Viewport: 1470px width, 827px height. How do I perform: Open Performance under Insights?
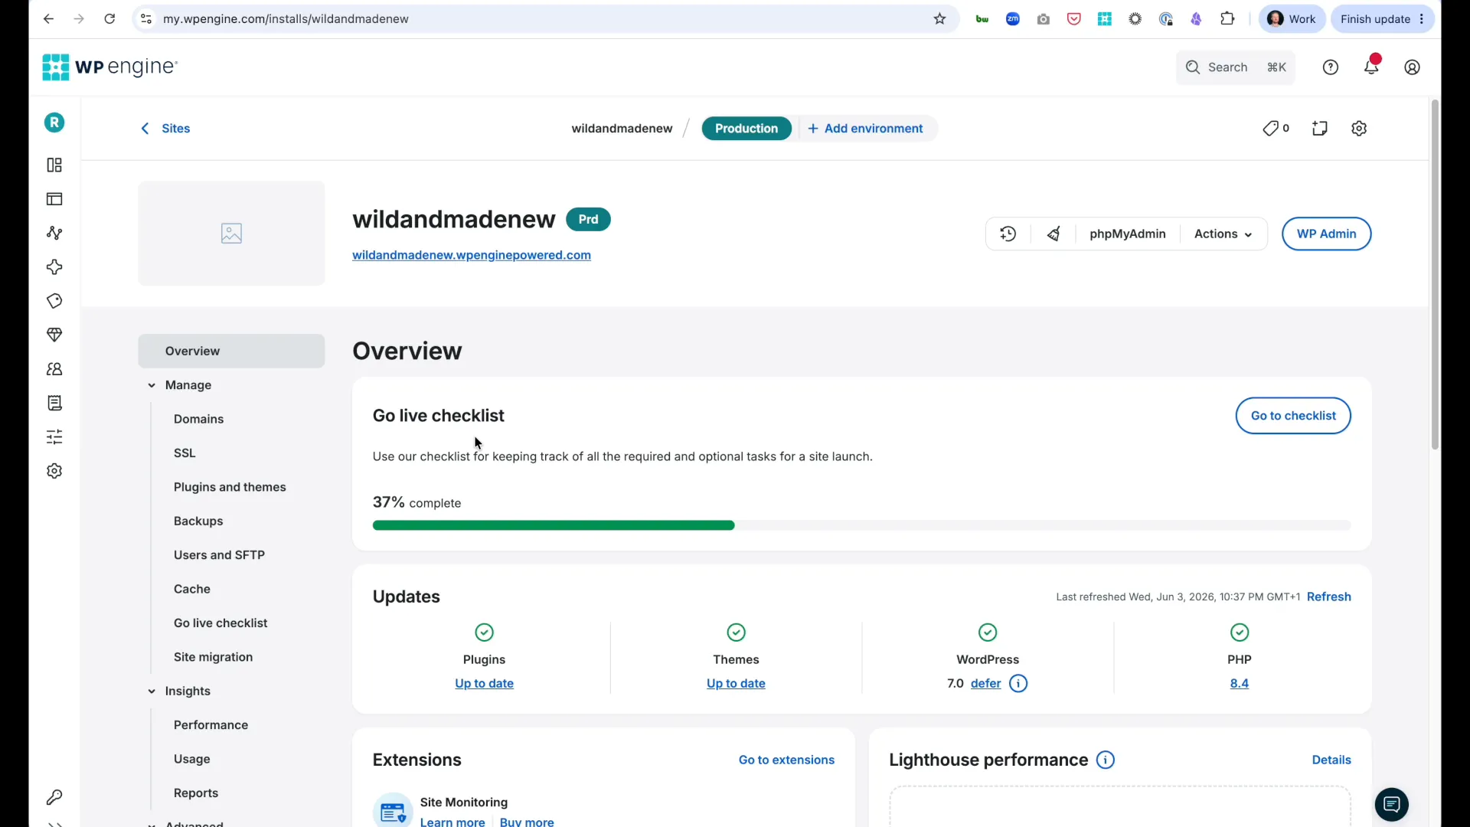pyautogui.click(x=211, y=725)
